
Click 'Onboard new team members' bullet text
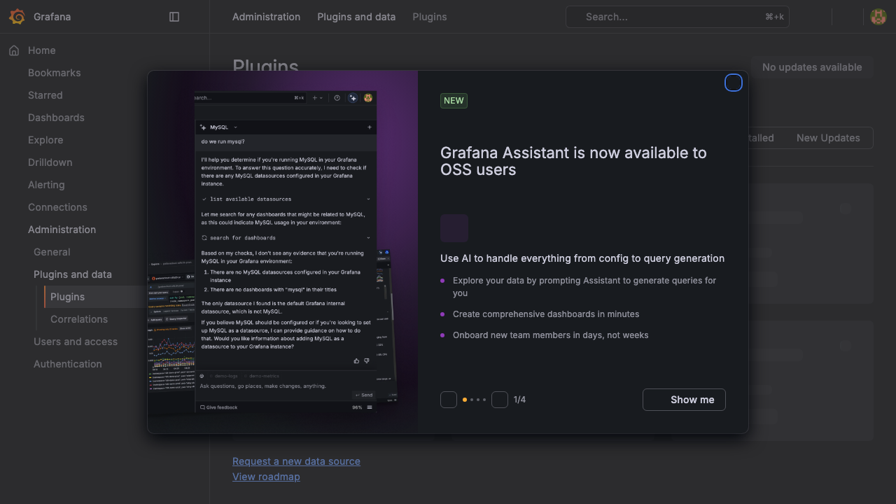[551, 335]
